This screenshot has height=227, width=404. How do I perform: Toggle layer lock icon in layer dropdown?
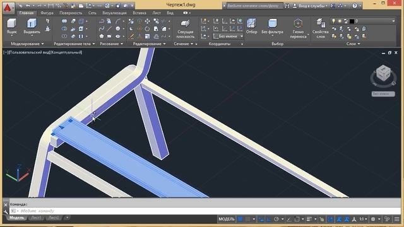346,21
